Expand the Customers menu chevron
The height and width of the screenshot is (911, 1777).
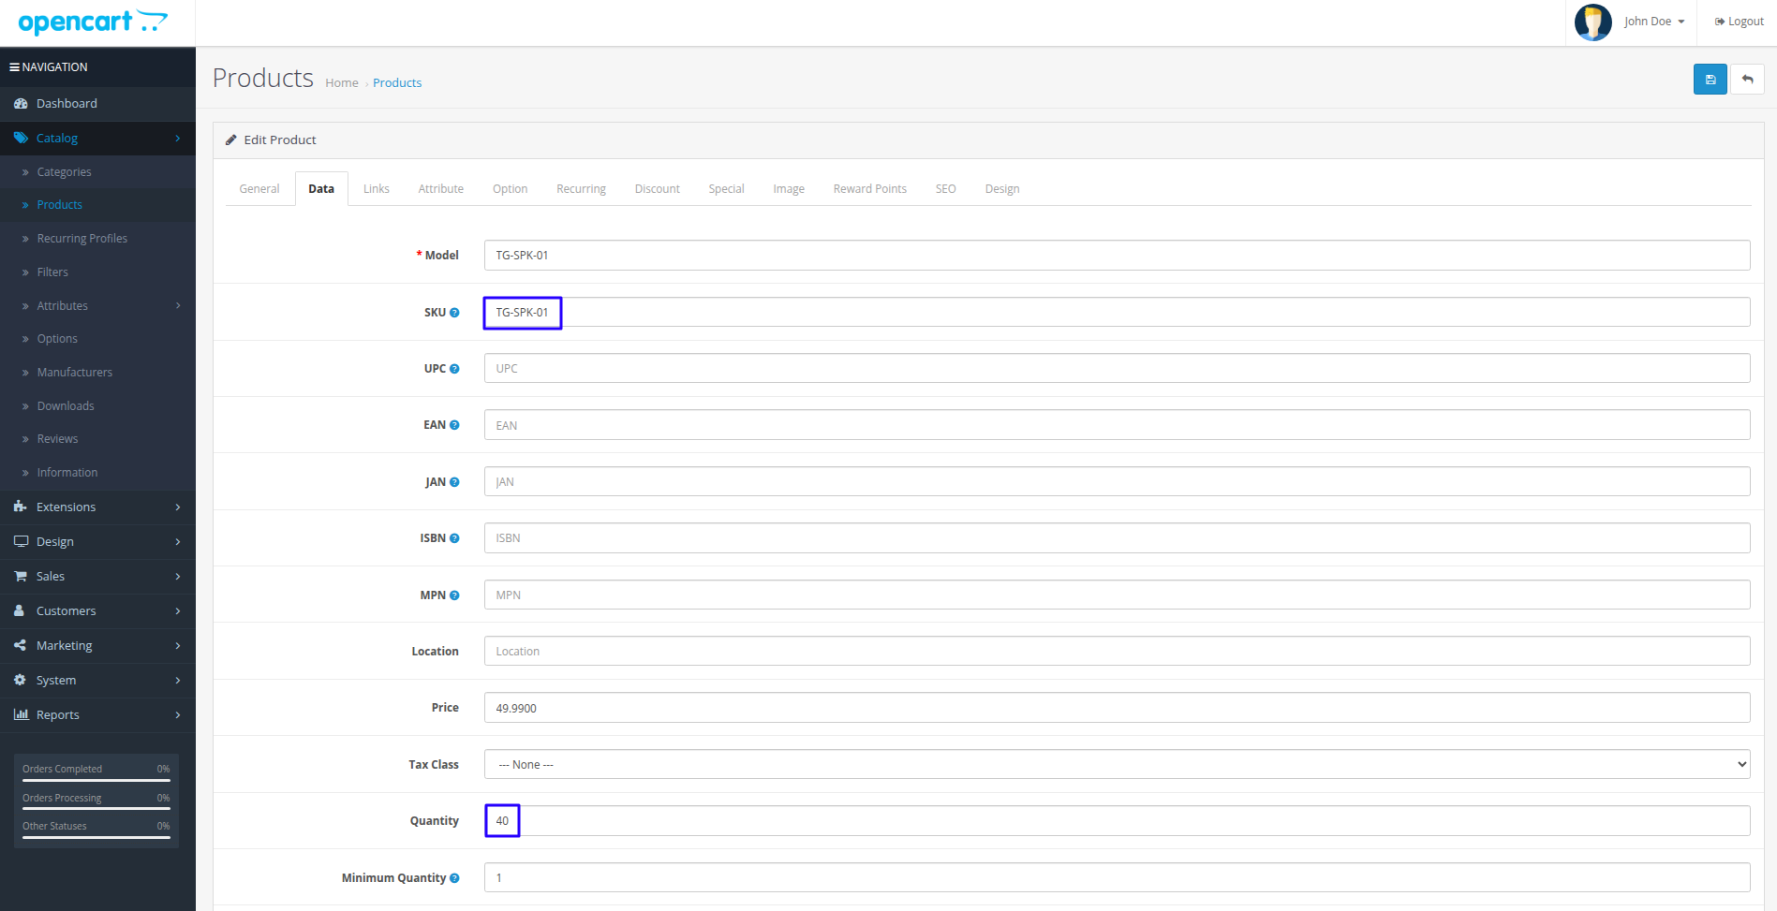click(178, 611)
